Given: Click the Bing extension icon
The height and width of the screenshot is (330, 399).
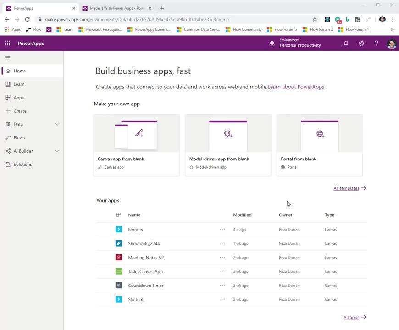Looking at the screenshot, I should [x=348, y=19].
